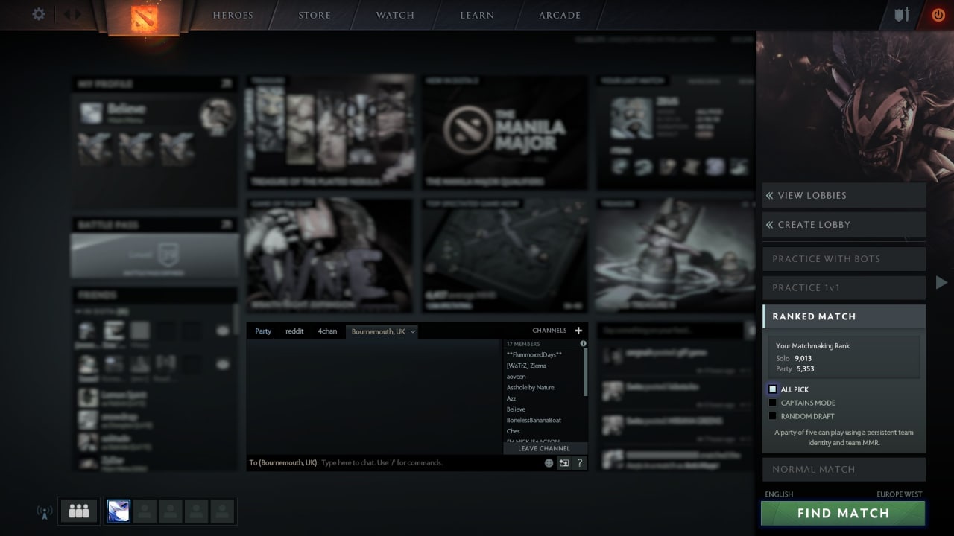Select member [WaTrZ] Ziema
The image size is (954, 536).
526,366
